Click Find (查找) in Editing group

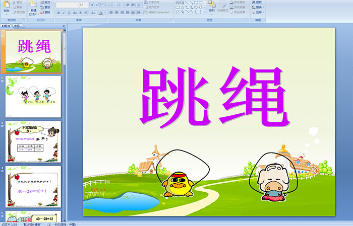(257, 2)
